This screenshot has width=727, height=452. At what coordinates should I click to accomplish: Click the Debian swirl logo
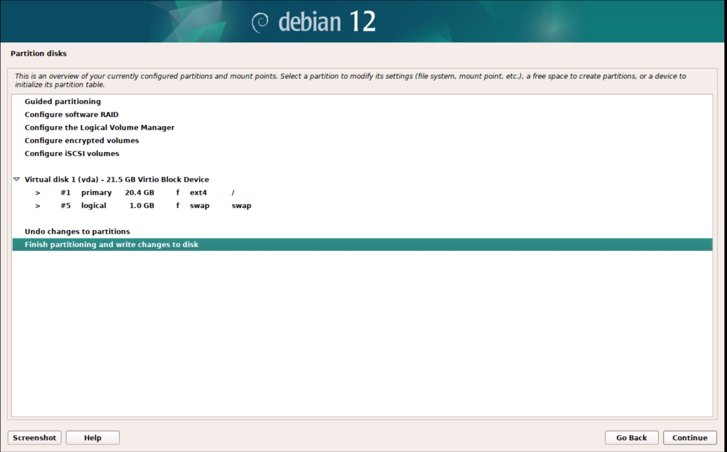(260, 22)
